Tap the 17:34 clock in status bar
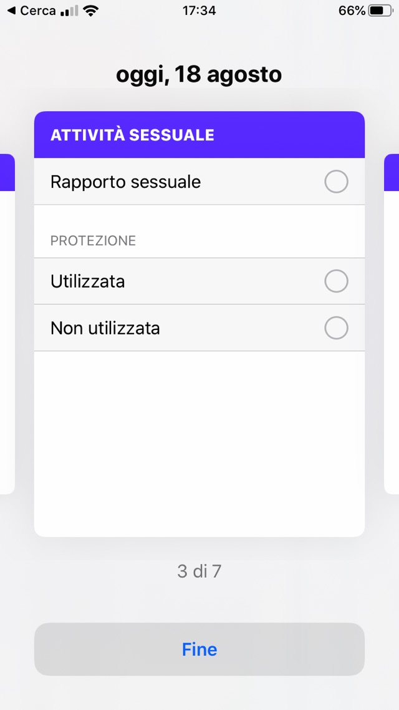 [199, 11]
